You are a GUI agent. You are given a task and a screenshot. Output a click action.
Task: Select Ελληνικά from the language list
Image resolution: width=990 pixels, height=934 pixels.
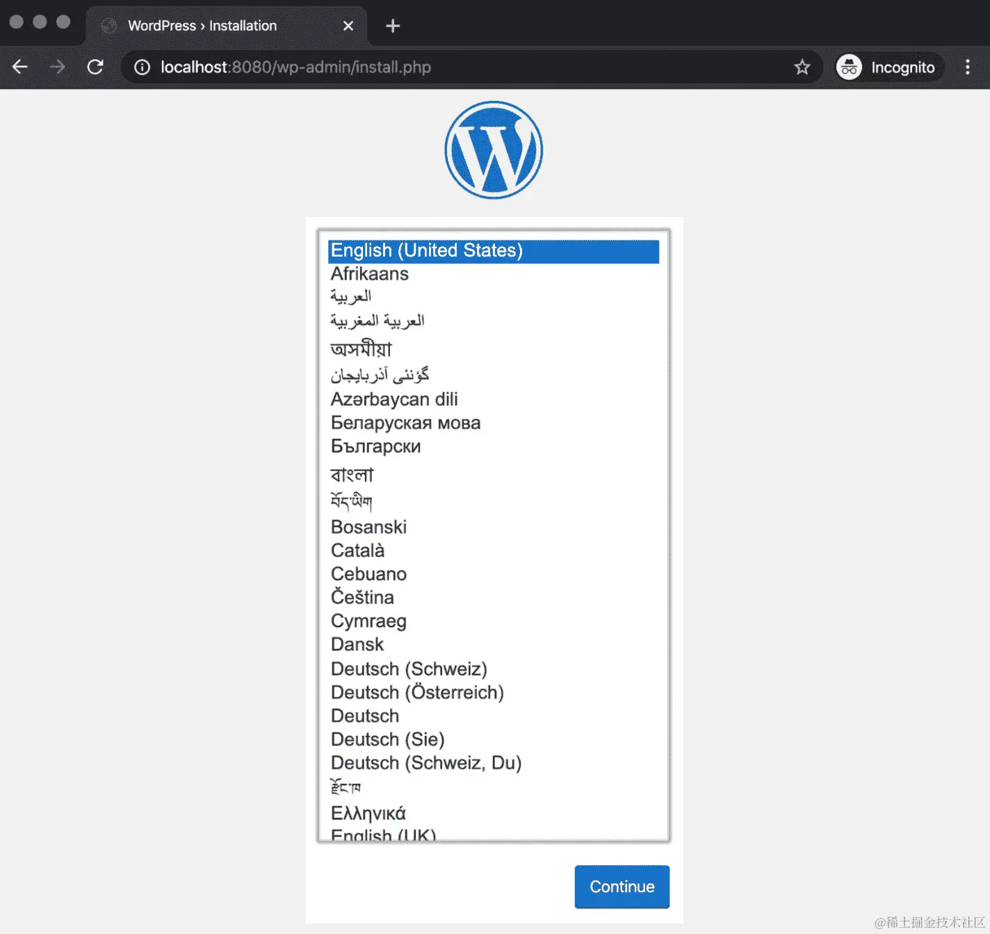(368, 812)
